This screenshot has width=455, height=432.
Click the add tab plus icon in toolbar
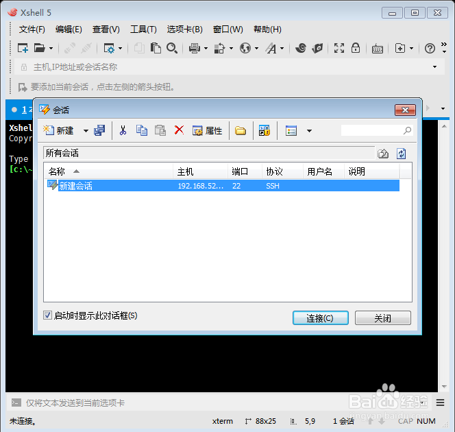(x=400, y=48)
